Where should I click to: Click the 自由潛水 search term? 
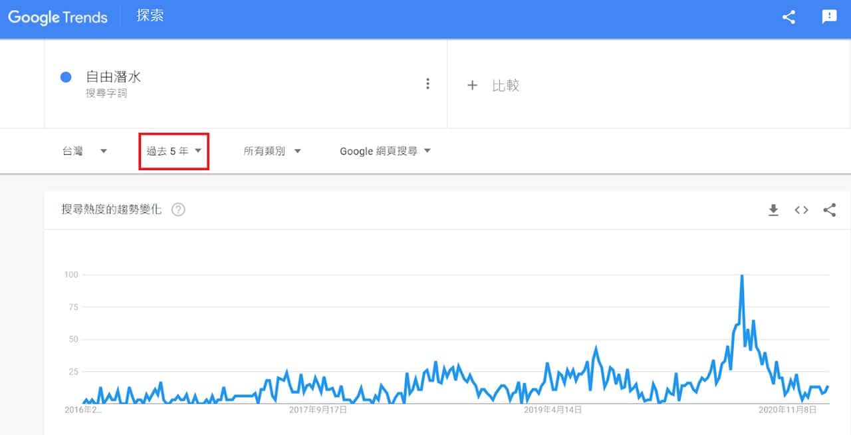(114, 76)
